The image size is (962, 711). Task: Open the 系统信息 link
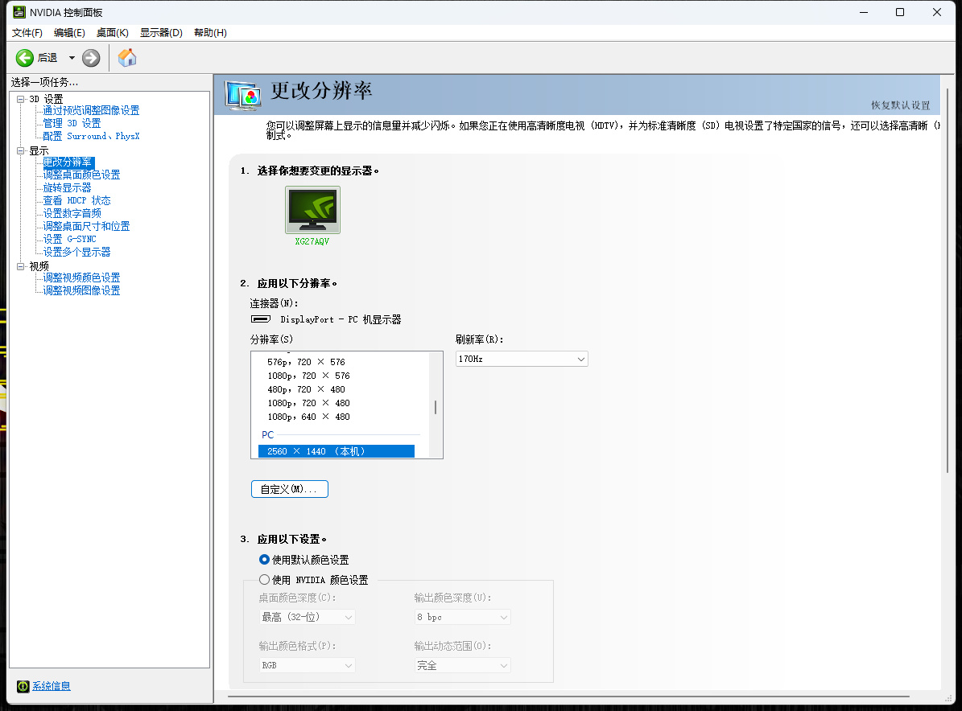tap(52, 686)
